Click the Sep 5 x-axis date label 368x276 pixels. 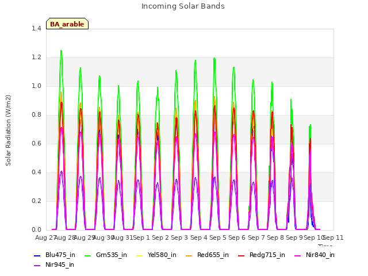(x=218, y=237)
